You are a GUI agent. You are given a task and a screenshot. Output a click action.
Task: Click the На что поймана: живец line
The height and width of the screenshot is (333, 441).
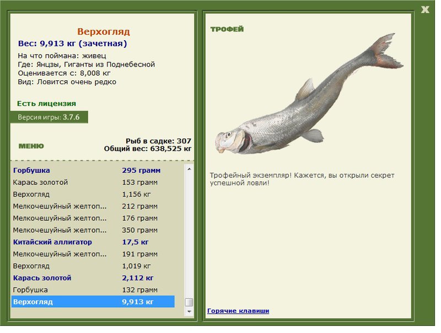point(62,56)
